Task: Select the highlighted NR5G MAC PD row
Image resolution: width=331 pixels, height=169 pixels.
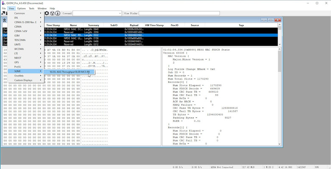Action: click(140, 35)
